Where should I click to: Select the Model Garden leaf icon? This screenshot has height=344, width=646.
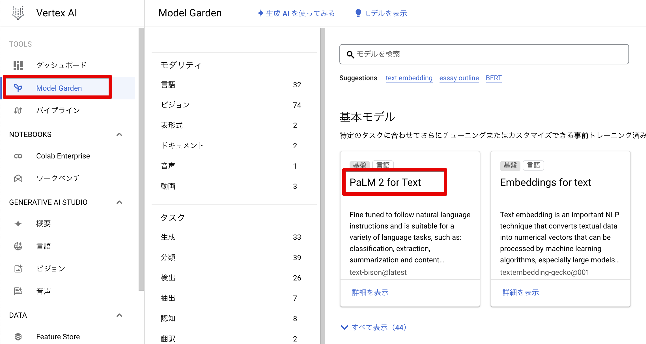pos(18,88)
